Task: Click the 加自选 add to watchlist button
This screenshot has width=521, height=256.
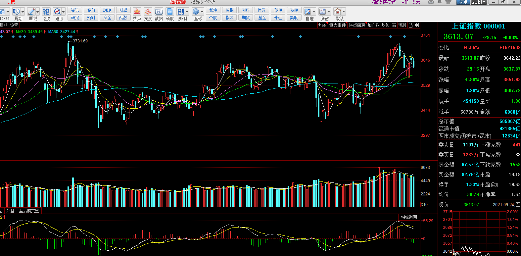Action: click(373, 25)
